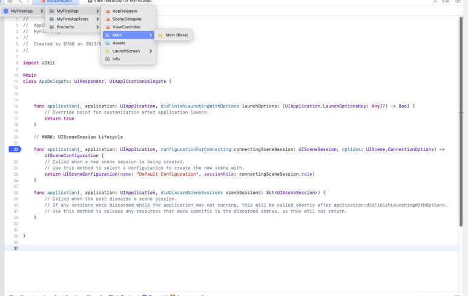The width and height of the screenshot is (468, 296).
Task: Click 'UIScene.ConnectionOptions' type
Action: coord(401,149)
